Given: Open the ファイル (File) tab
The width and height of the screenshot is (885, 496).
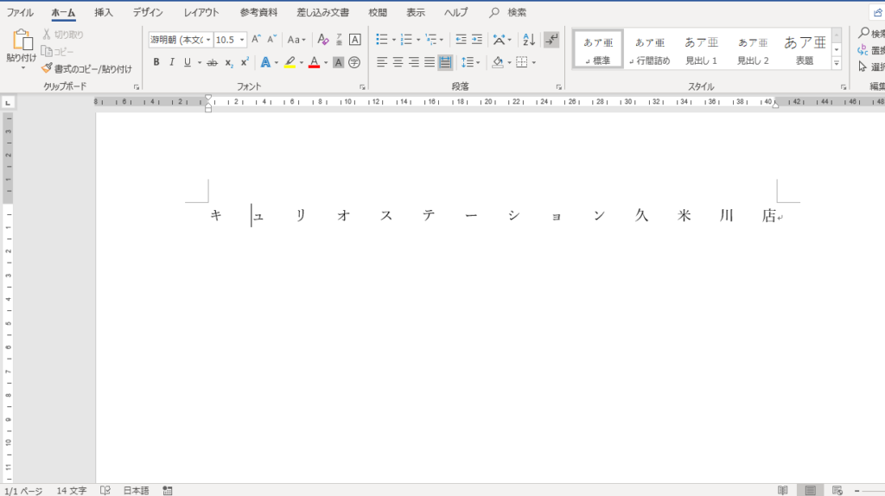Looking at the screenshot, I should tap(20, 12).
